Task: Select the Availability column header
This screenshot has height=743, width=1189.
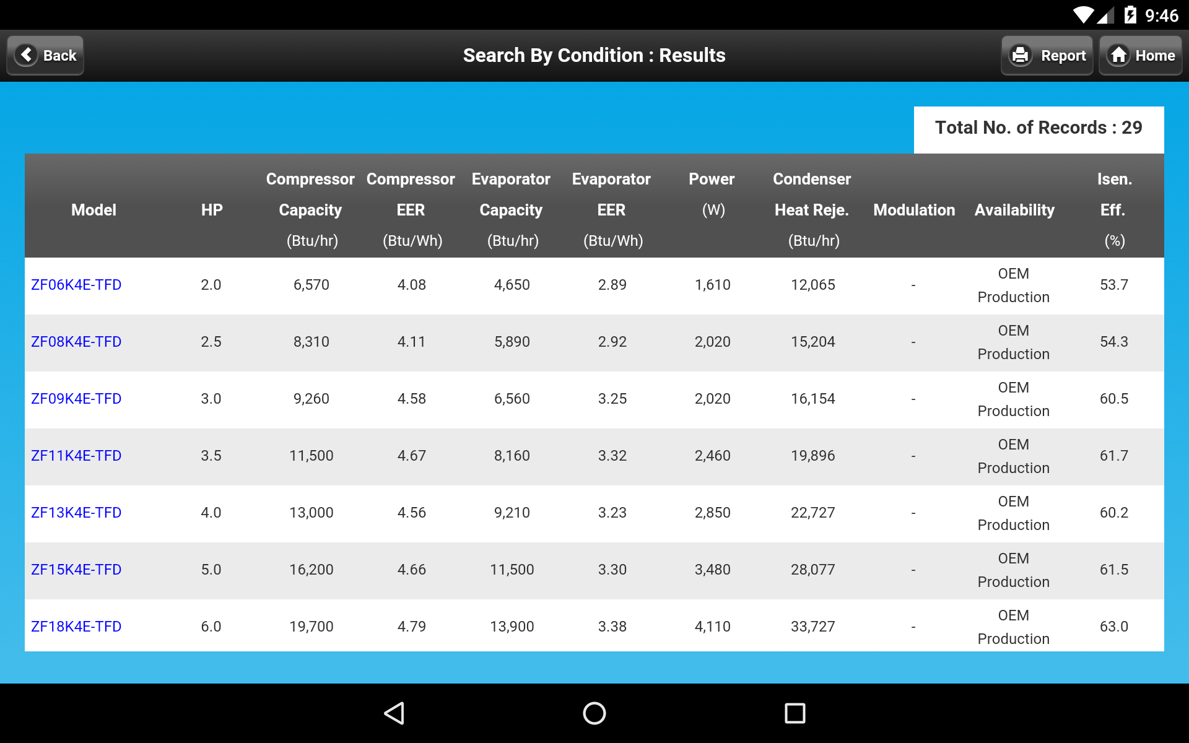Action: coord(1014,210)
